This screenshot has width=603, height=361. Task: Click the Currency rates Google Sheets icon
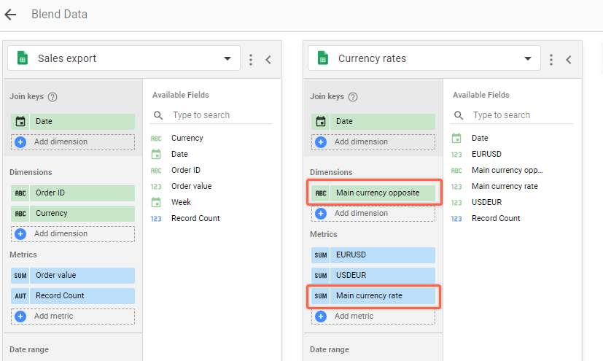(x=323, y=58)
